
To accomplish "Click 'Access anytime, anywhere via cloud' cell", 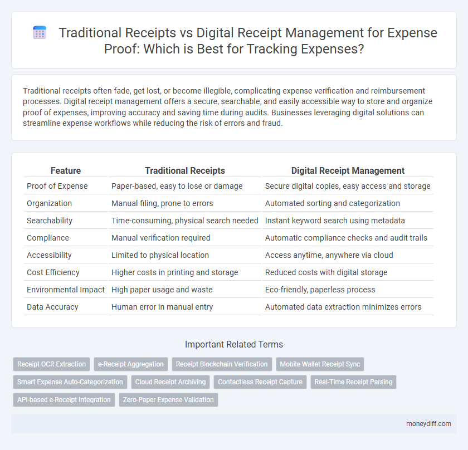I will pyautogui.click(x=329, y=255).
